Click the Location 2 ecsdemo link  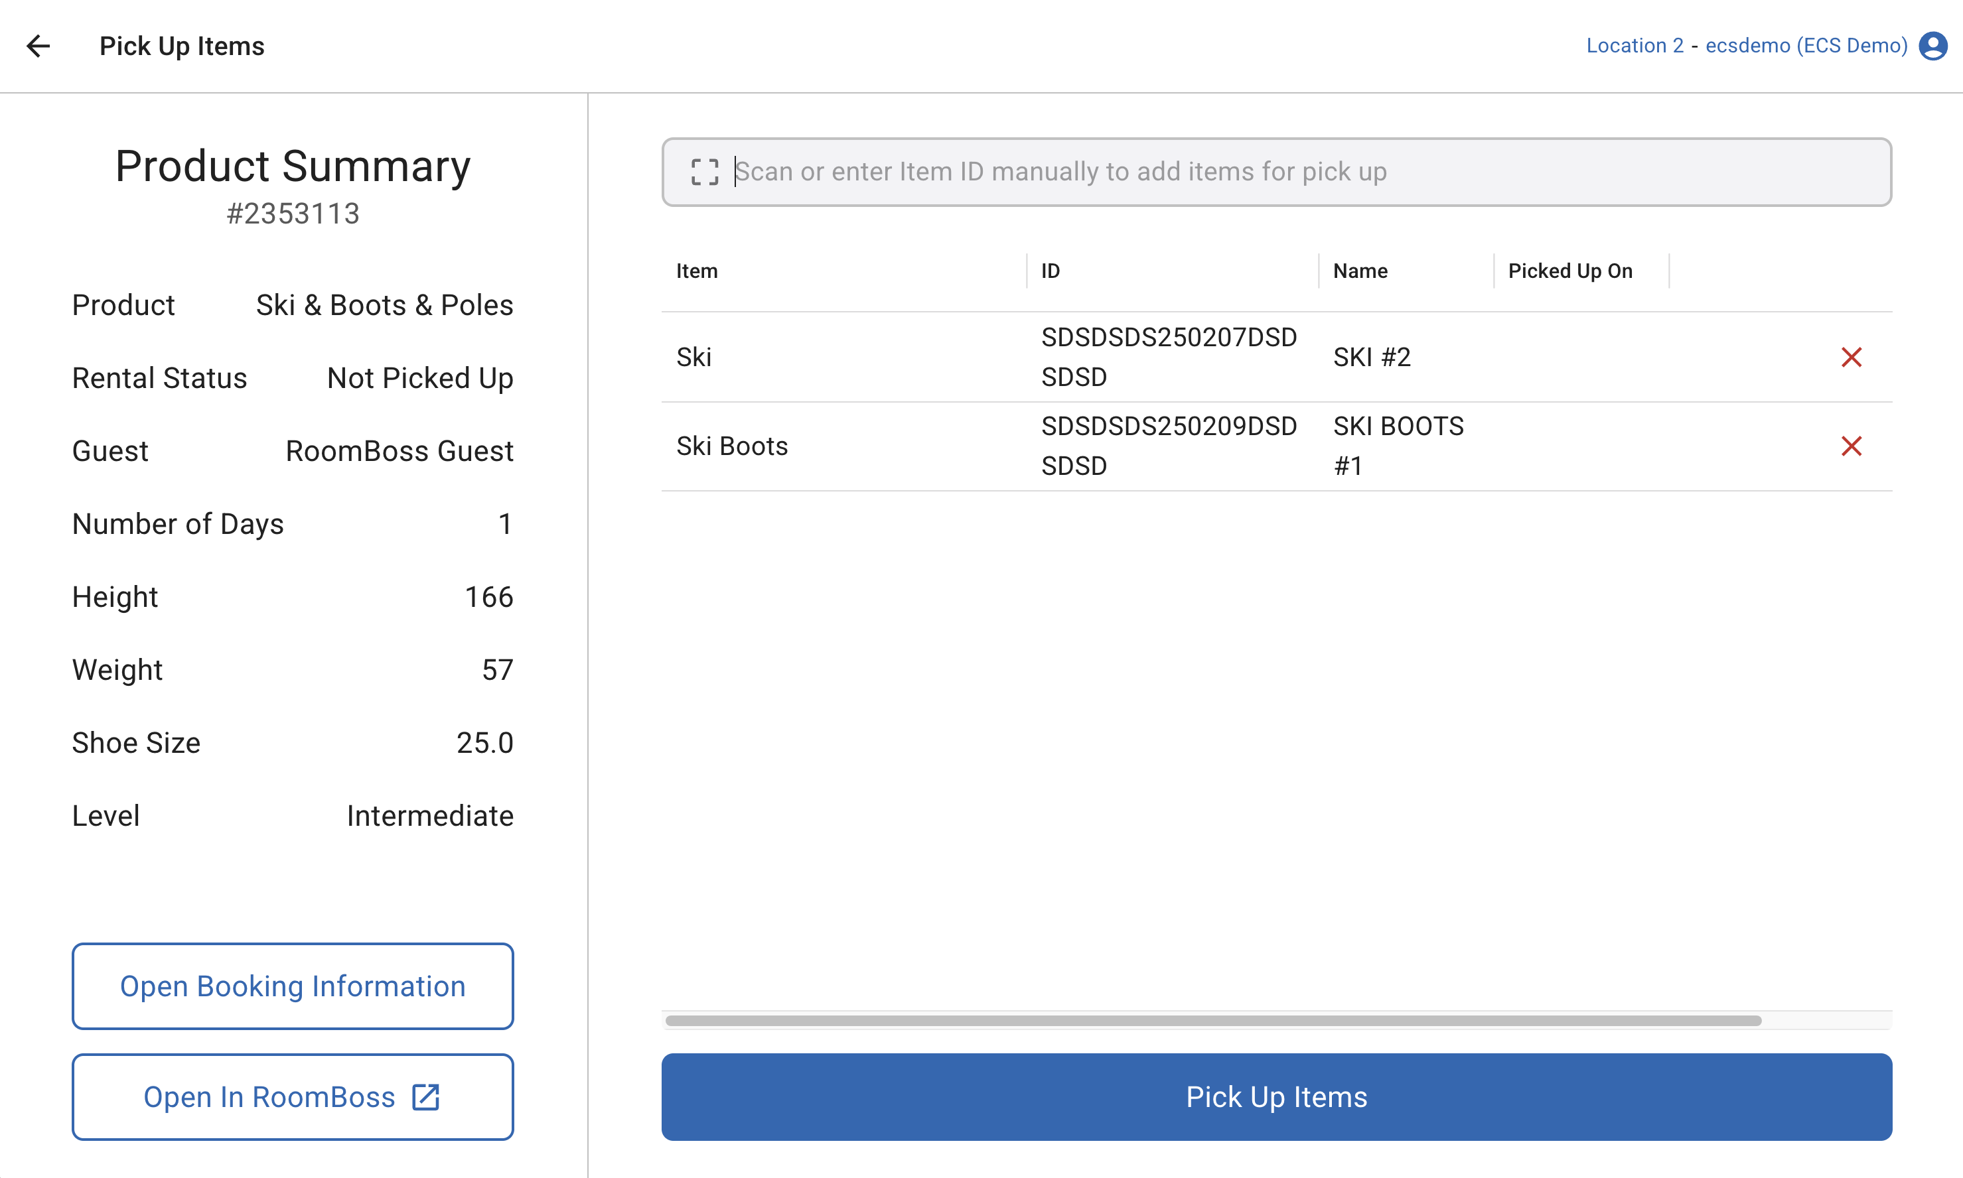pyautogui.click(x=1746, y=46)
